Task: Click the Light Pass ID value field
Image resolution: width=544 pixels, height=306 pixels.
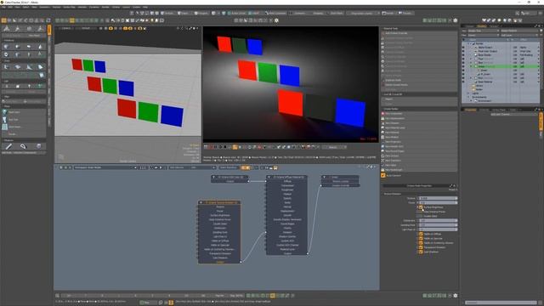Action: tap(438, 229)
